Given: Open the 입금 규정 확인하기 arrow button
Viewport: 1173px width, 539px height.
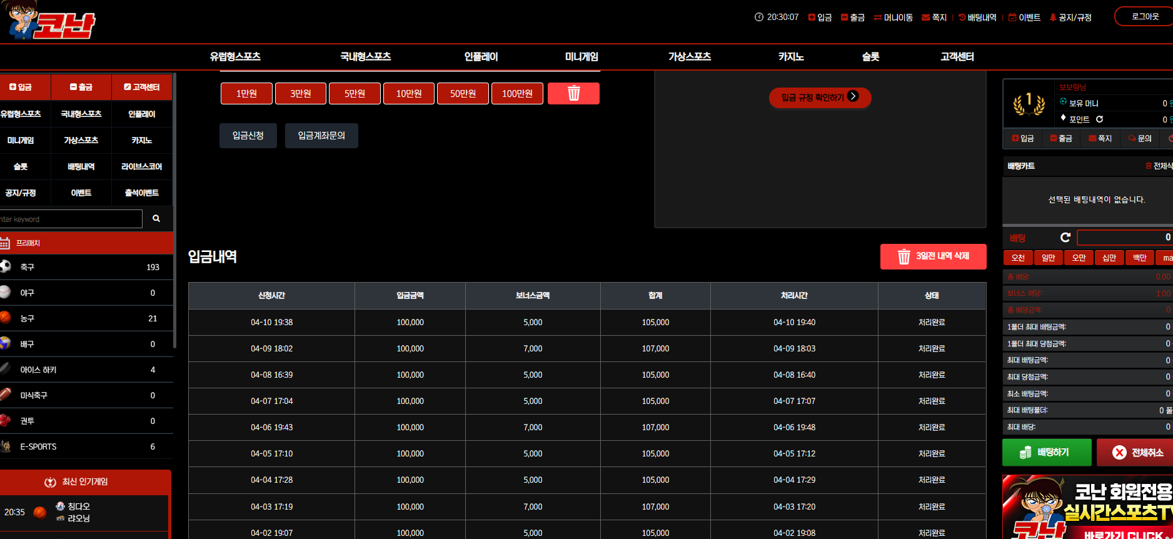Looking at the screenshot, I should point(820,97).
